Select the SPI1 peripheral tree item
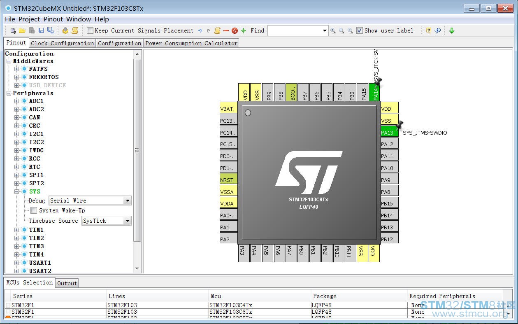Screen dimensions: 518x324 pyautogui.click(x=36, y=175)
